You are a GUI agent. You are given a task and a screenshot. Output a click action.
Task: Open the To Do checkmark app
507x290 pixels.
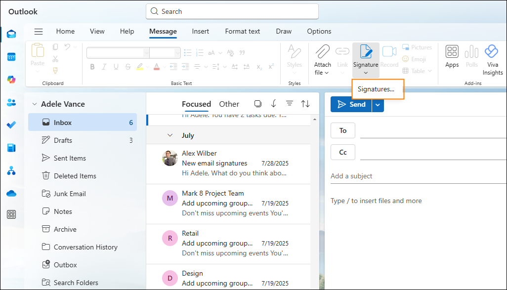tap(11, 125)
